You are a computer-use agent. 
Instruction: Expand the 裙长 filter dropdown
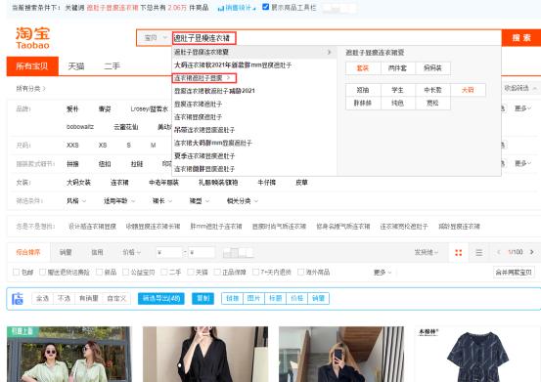tap(162, 201)
